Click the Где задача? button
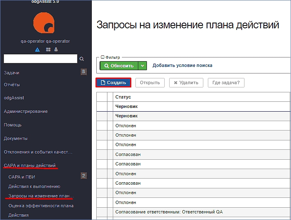This screenshot has width=291, height=220. 226,82
